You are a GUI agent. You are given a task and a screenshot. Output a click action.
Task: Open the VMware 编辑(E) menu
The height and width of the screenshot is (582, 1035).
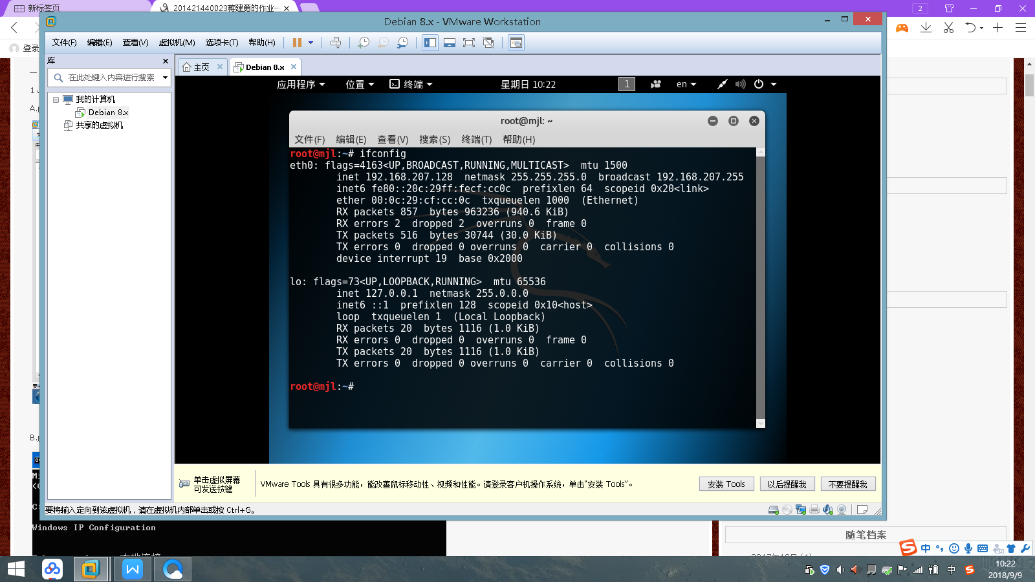[100, 43]
